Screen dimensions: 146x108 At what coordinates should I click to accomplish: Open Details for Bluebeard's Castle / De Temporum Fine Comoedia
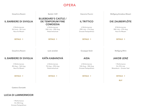pyautogui.click(x=53, y=39)
